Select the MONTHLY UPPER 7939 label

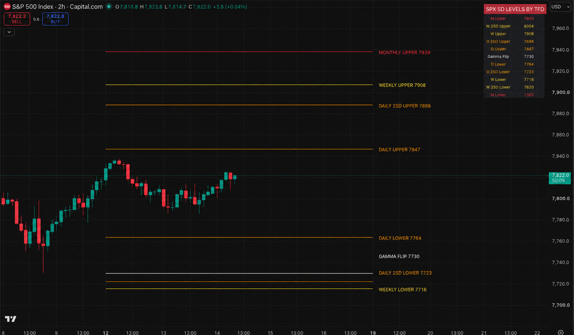(x=404, y=53)
